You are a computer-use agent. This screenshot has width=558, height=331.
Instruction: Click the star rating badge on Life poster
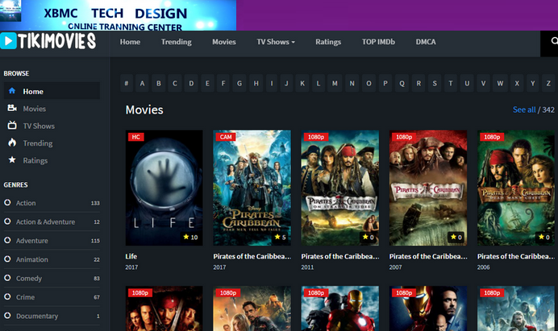(x=191, y=237)
